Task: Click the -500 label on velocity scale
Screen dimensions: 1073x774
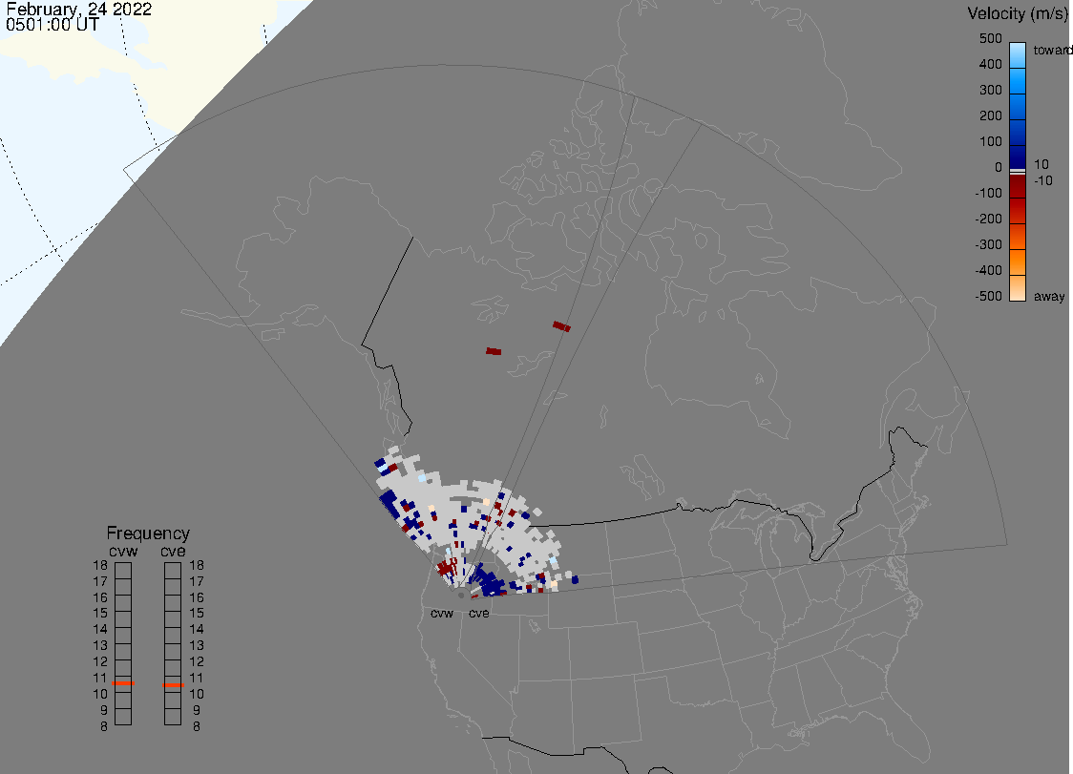Action: [988, 296]
